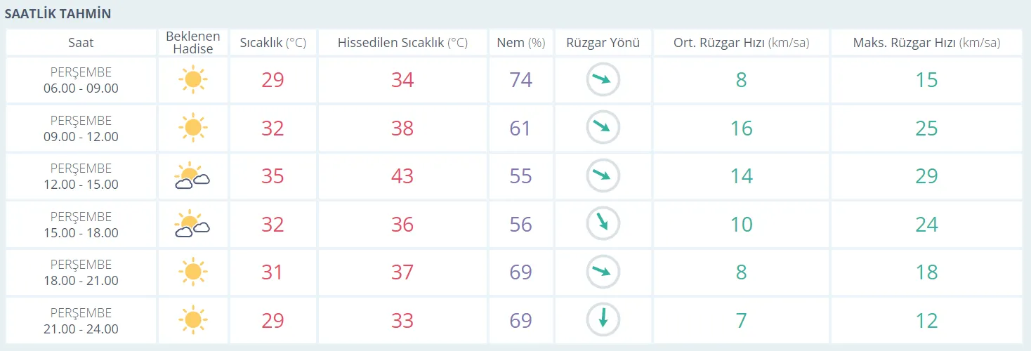Click the 74 humidity value
Viewport: 1031px width, 351px height.
(x=520, y=80)
